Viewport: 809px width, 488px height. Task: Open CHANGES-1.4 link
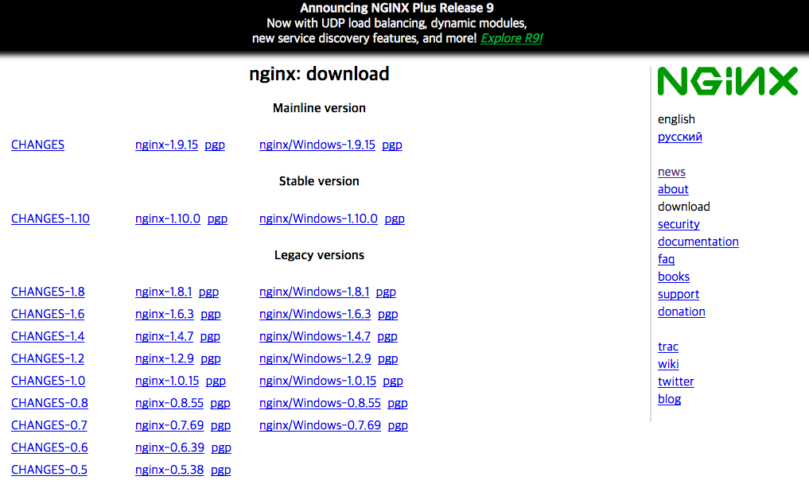48,336
